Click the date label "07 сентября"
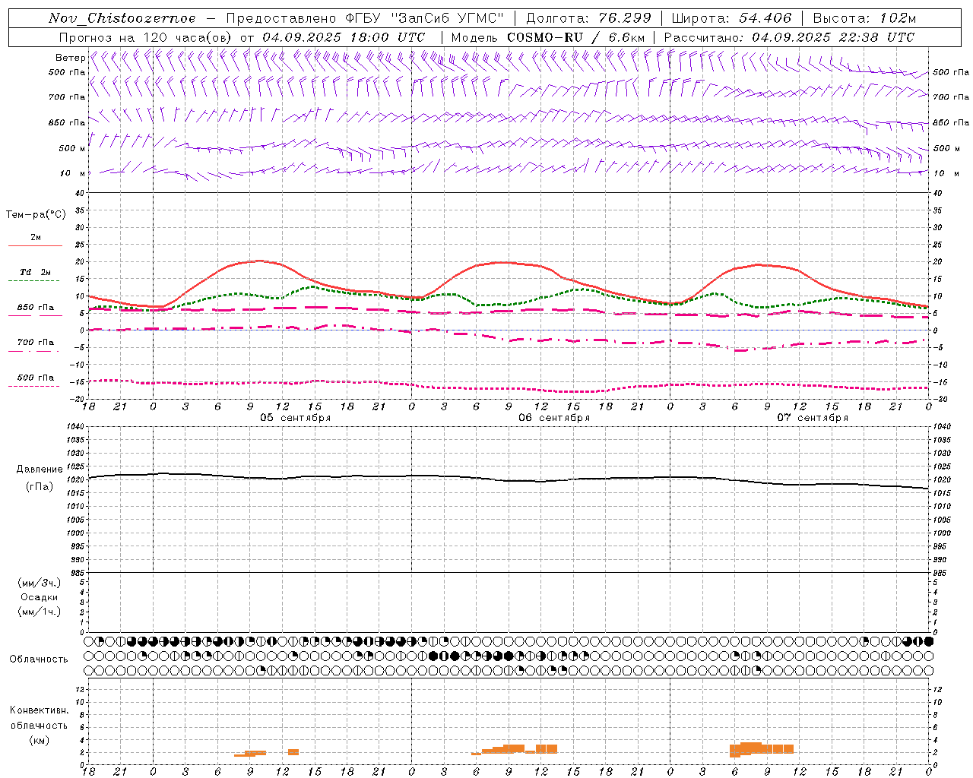 click(813, 418)
